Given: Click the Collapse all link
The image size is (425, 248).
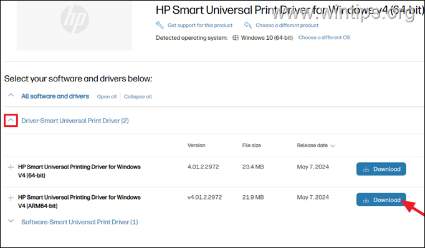Looking at the screenshot, I should pos(138,96).
